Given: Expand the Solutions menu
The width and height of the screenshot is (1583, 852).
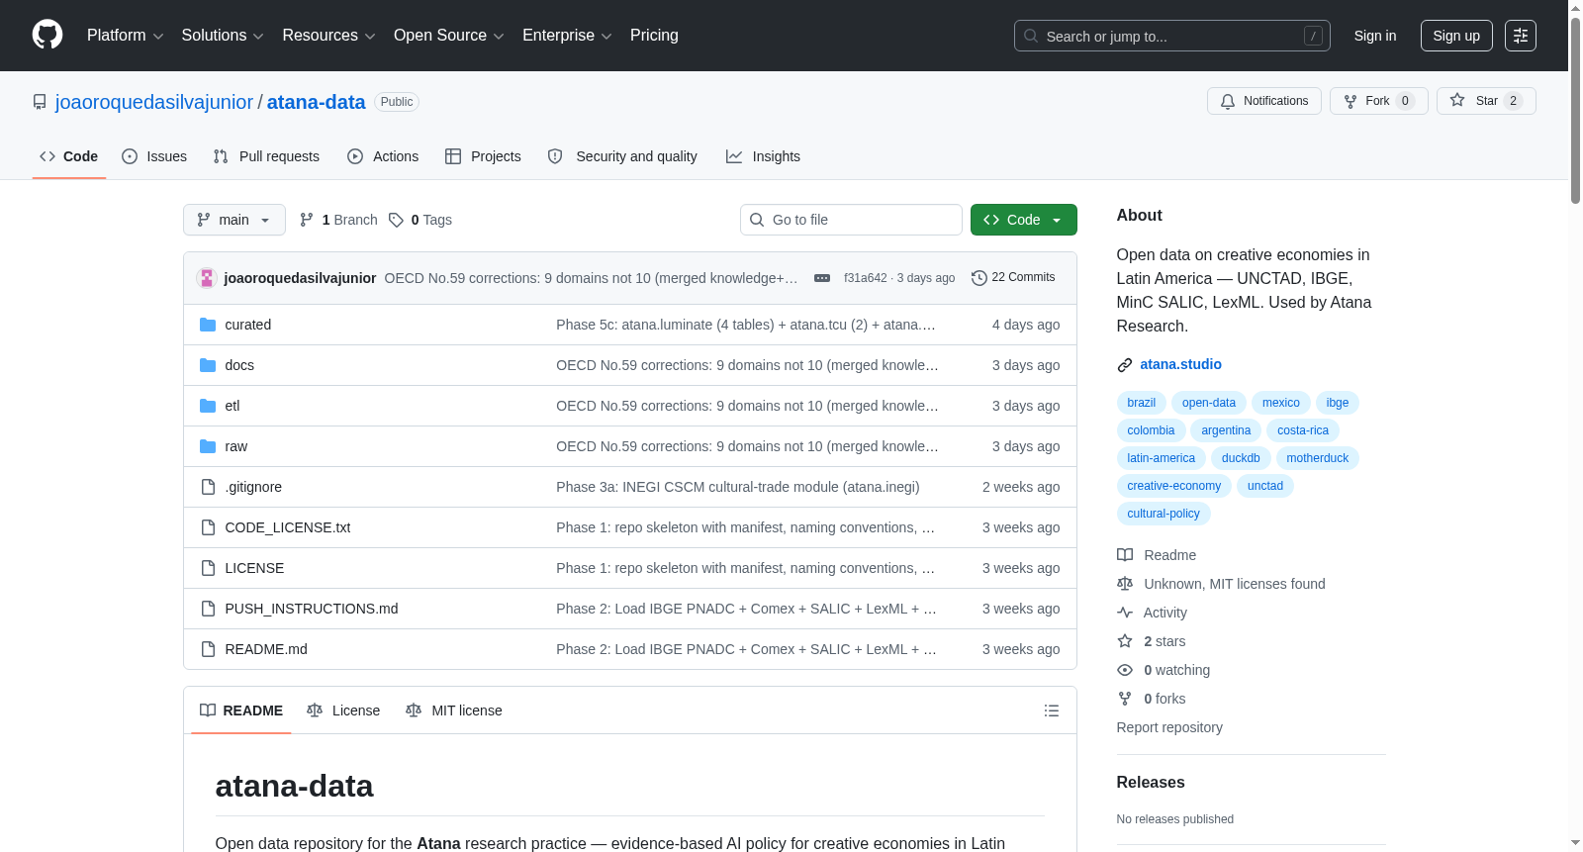Looking at the screenshot, I should [223, 36].
